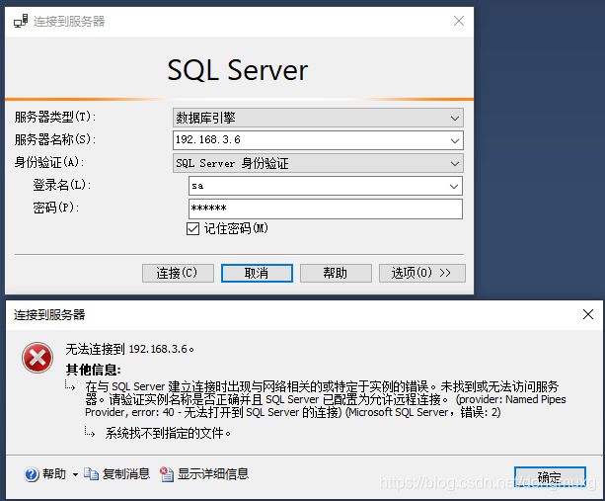The width and height of the screenshot is (605, 501).
Task: Click the 其他信息 heading
Action: point(94,370)
